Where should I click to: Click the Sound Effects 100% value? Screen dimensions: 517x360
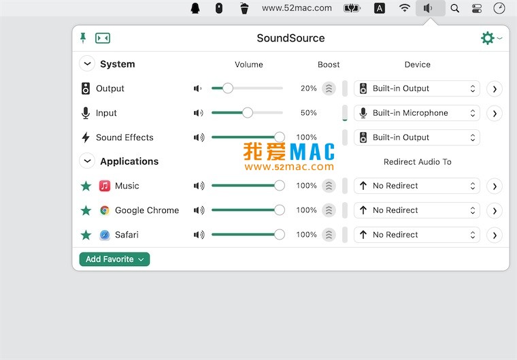[x=306, y=137]
